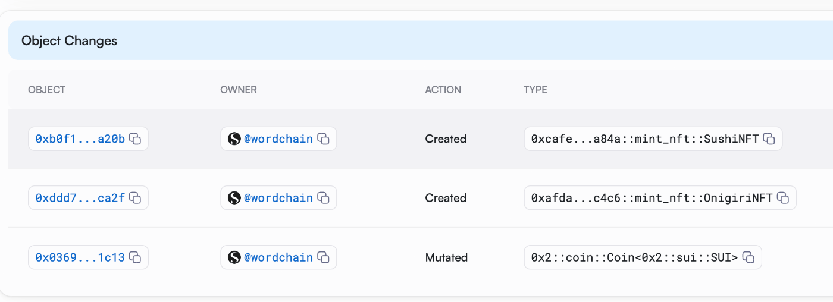Open @wordchain owner in Mutated row

[278, 257]
